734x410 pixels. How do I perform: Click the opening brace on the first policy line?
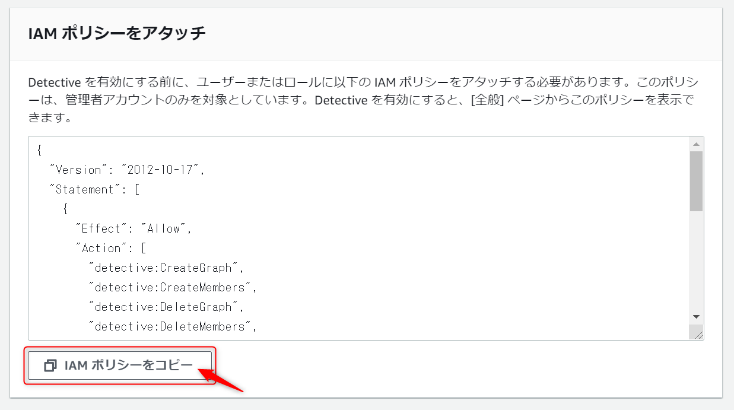[x=39, y=150]
